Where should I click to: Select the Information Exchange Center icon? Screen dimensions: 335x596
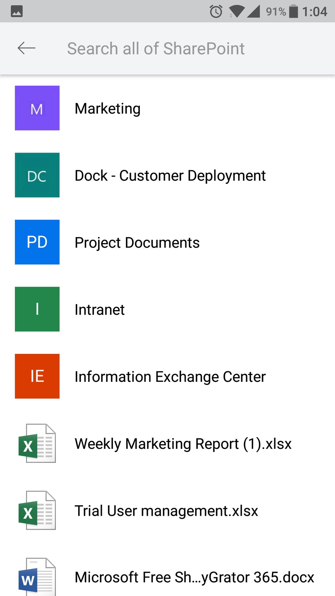(37, 376)
